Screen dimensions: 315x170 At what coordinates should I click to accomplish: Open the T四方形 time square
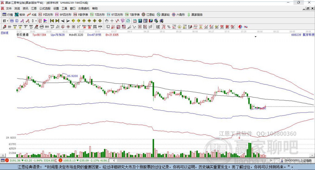pyautogui.click(x=98, y=15)
